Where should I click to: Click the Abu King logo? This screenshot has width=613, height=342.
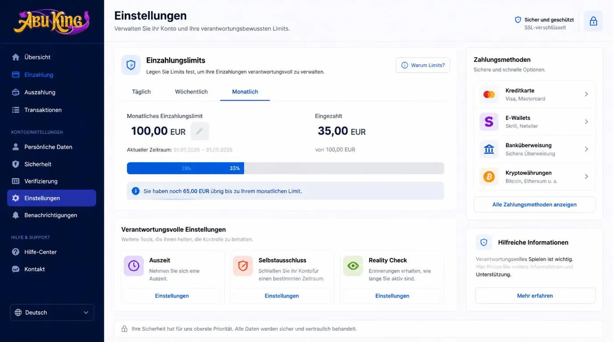pyautogui.click(x=52, y=22)
